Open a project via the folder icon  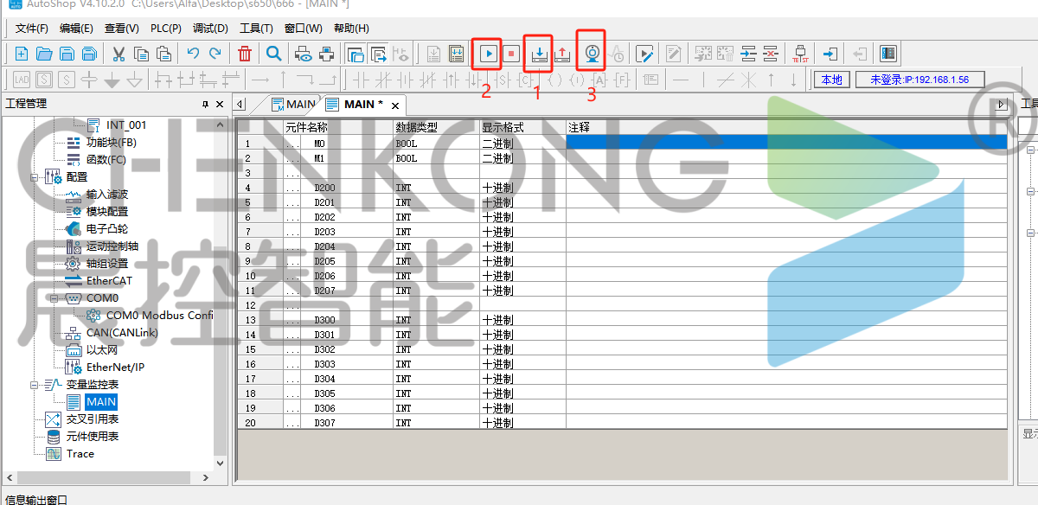click(x=44, y=54)
